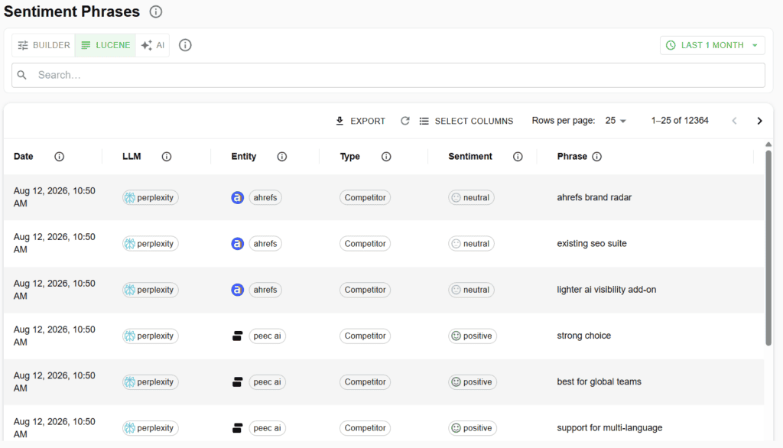The height and width of the screenshot is (448, 783).
Task: Click the info icon beside Sentiment Phrases title
Action: pyautogui.click(x=156, y=11)
